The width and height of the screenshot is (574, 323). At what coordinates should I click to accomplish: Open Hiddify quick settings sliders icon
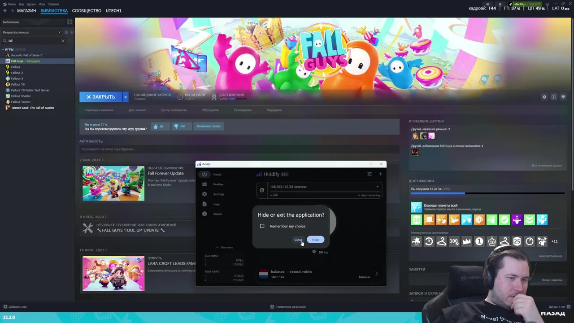pos(370,174)
